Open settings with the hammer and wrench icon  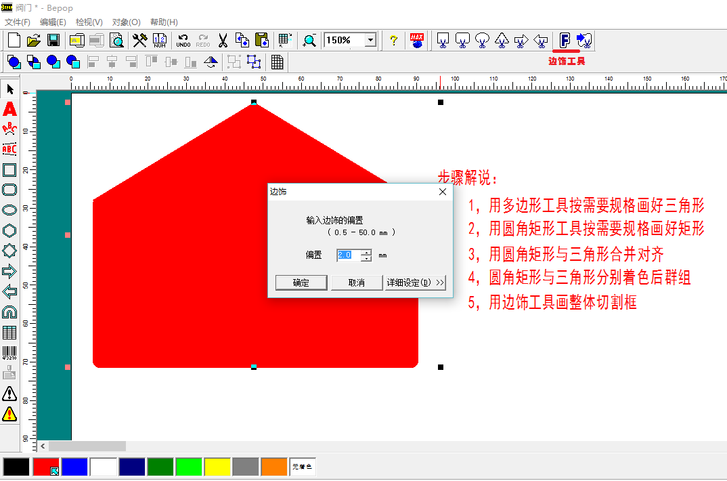point(139,41)
